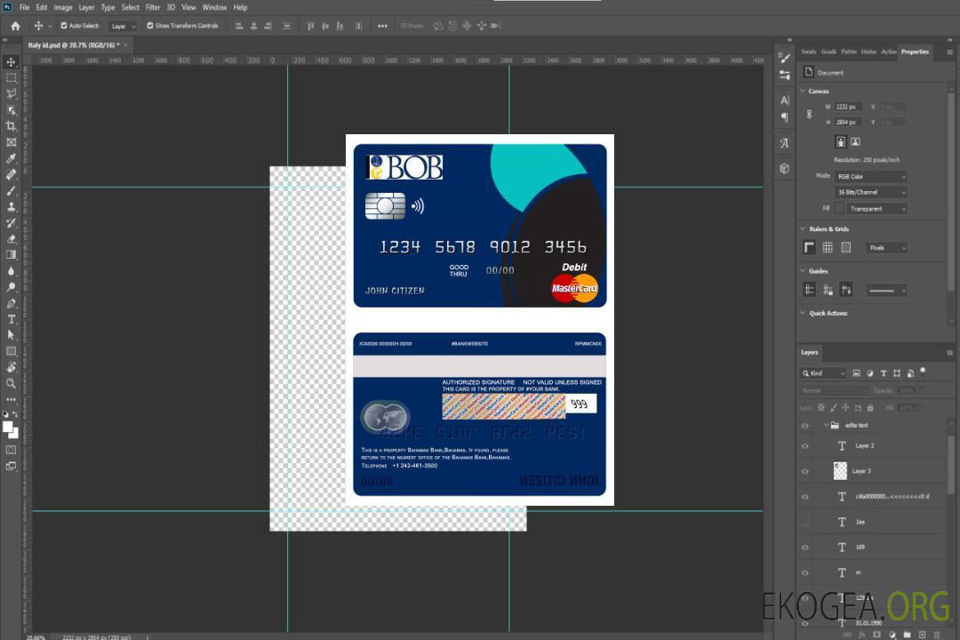
Task: Select the Zoom tool
Action: (12, 383)
